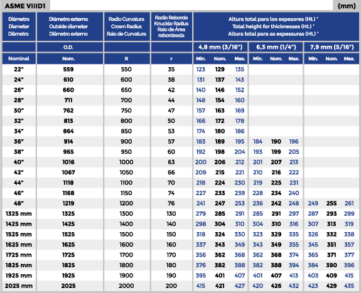Viewport: 361px width, 293px height.
Task: Click the 6,3 mm (1/4") thickness header
Action: 276,47
